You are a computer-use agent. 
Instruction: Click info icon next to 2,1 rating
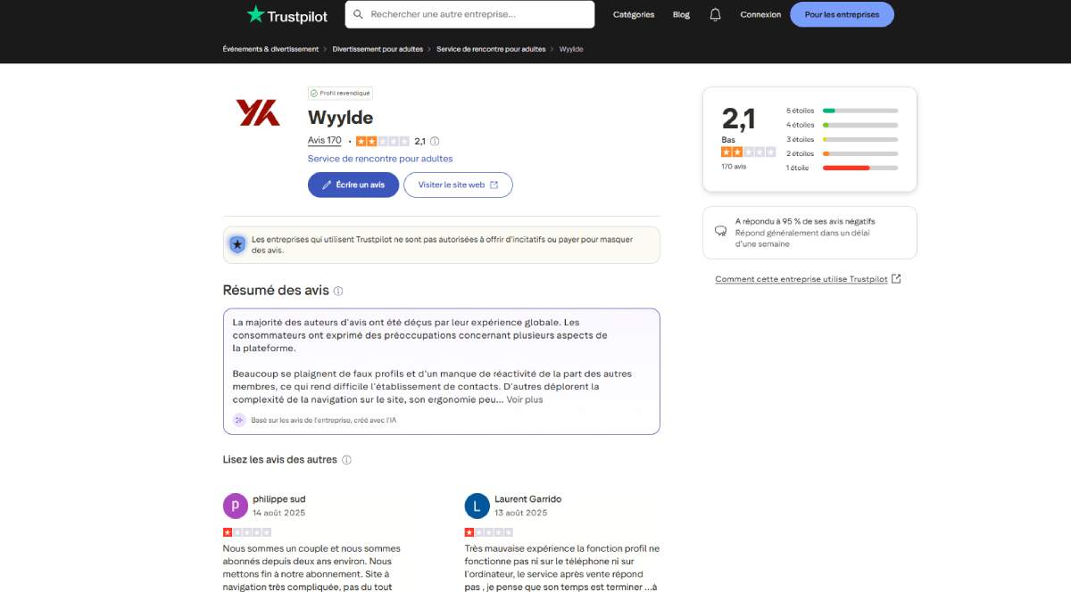tap(435, 141)
